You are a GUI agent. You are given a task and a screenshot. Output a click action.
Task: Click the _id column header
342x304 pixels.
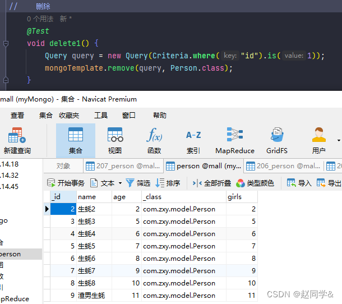tap(63, 197)
